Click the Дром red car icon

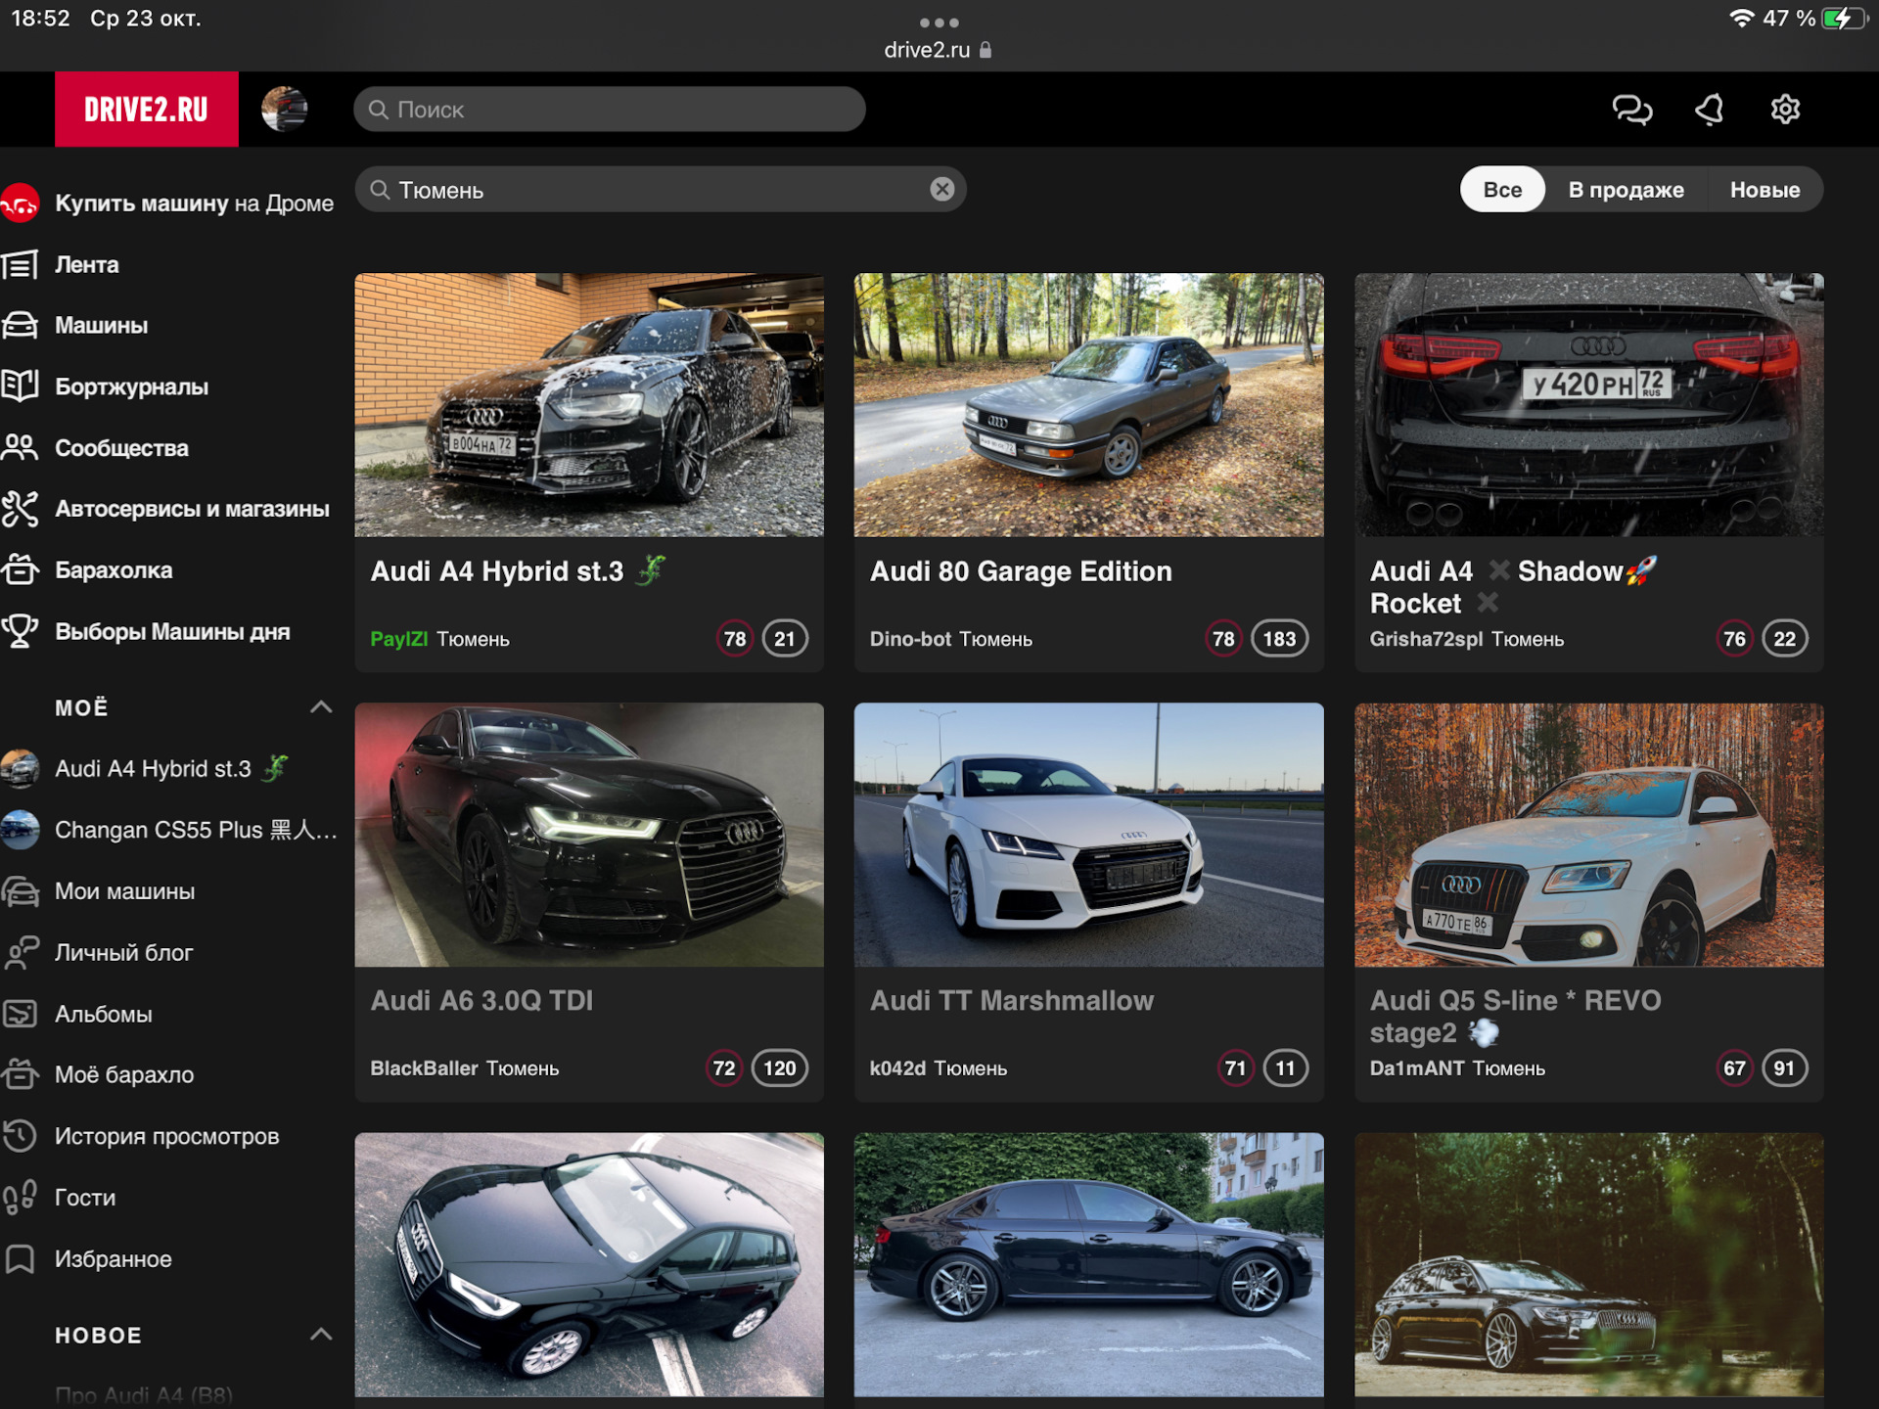coord(20,203)
